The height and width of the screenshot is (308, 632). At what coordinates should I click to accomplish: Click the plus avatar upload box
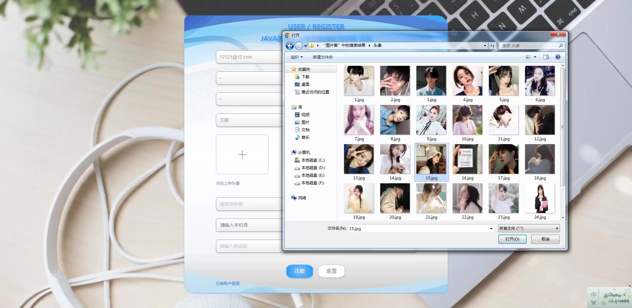[242, 154]
